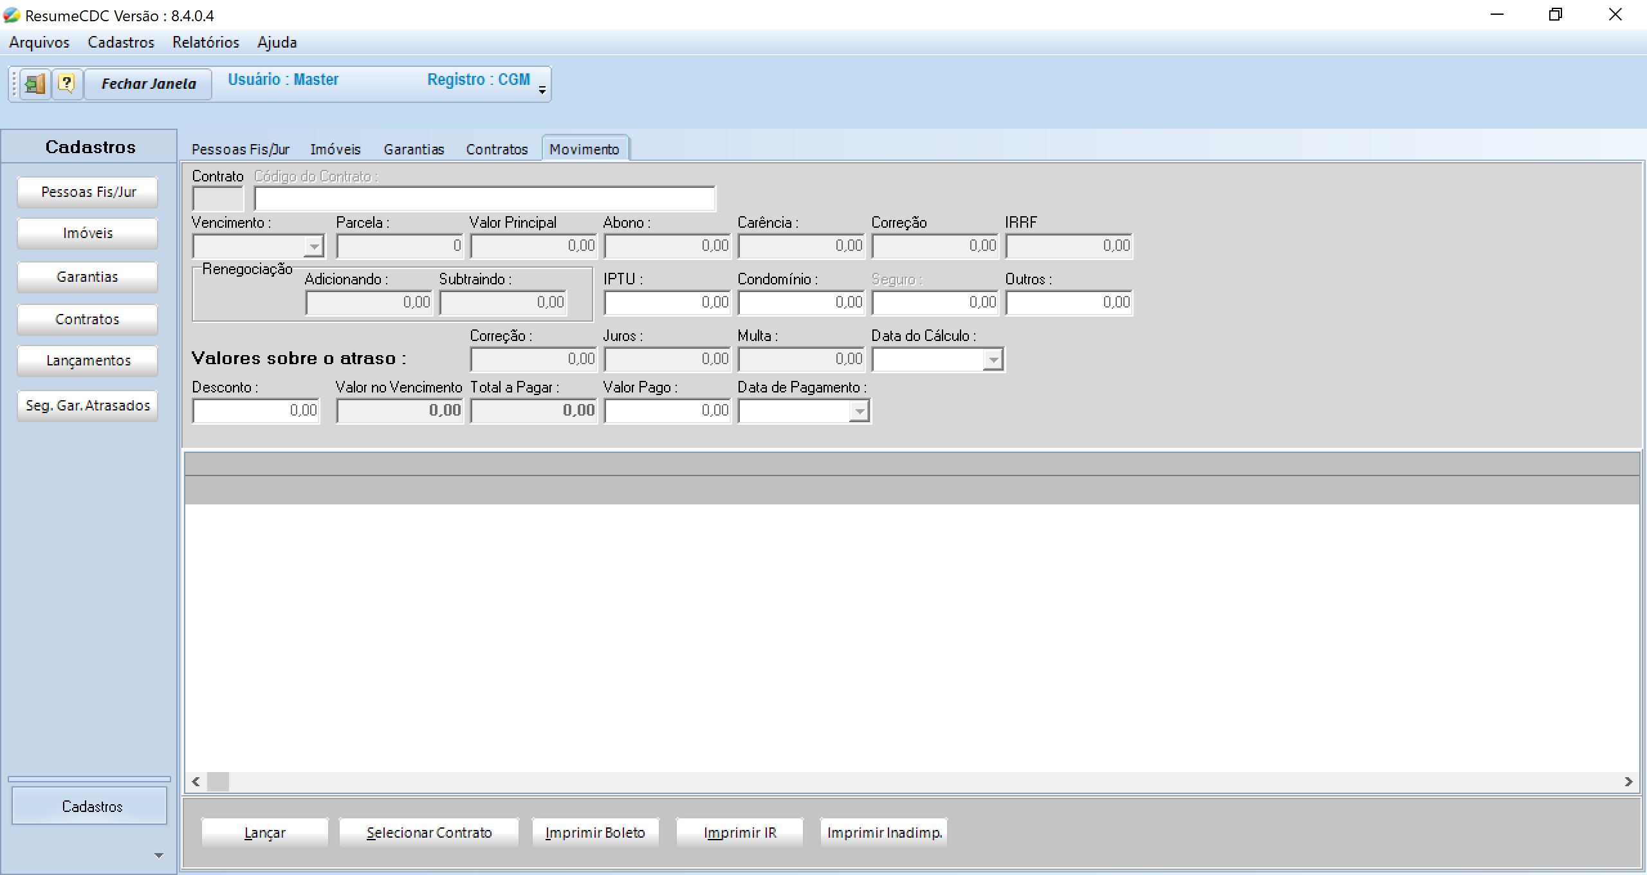Click the Imprimir Boleto button
This screenshot has height=875, width=1647.
(595, 833)
